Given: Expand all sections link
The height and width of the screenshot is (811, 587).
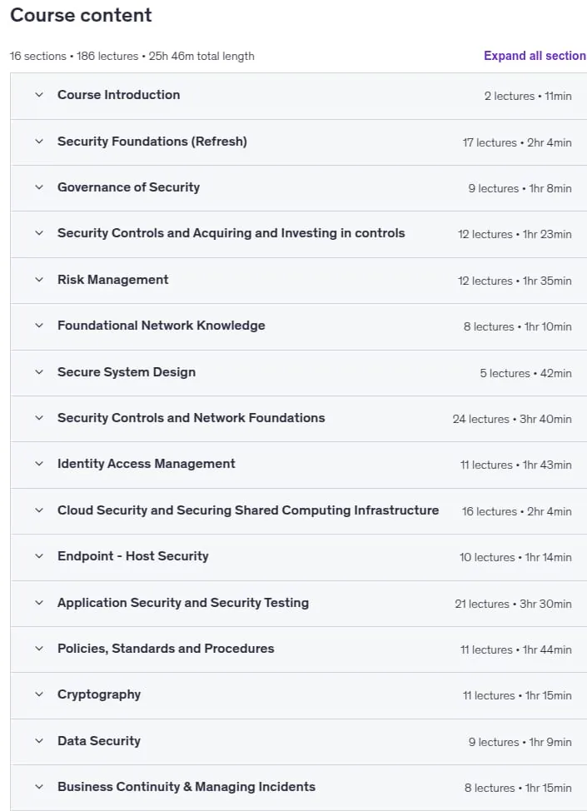Looking at the screenshot, I should [x=535, y=56].
